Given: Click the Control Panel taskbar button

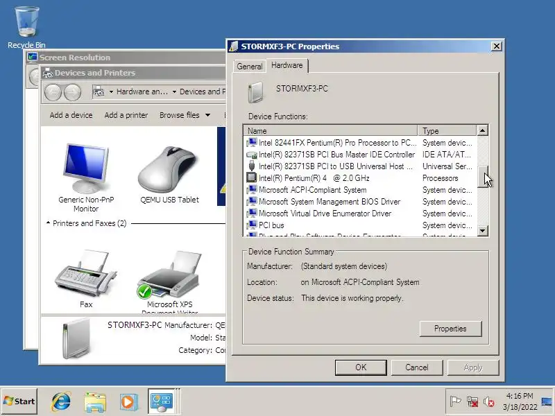Looking at the screenshot, I should 162,401.
